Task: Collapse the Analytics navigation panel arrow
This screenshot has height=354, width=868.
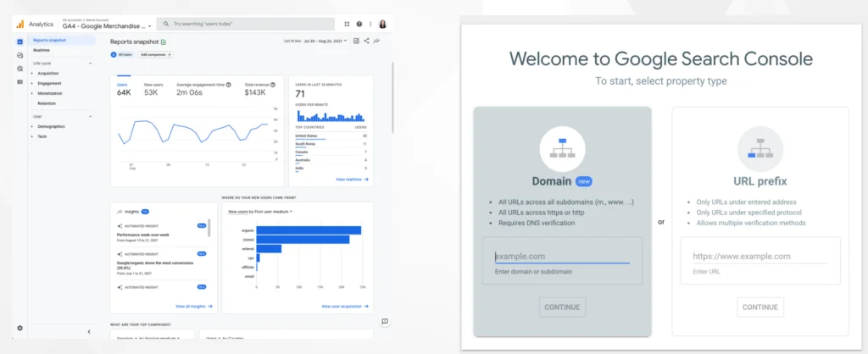Action: coord(89,332)
